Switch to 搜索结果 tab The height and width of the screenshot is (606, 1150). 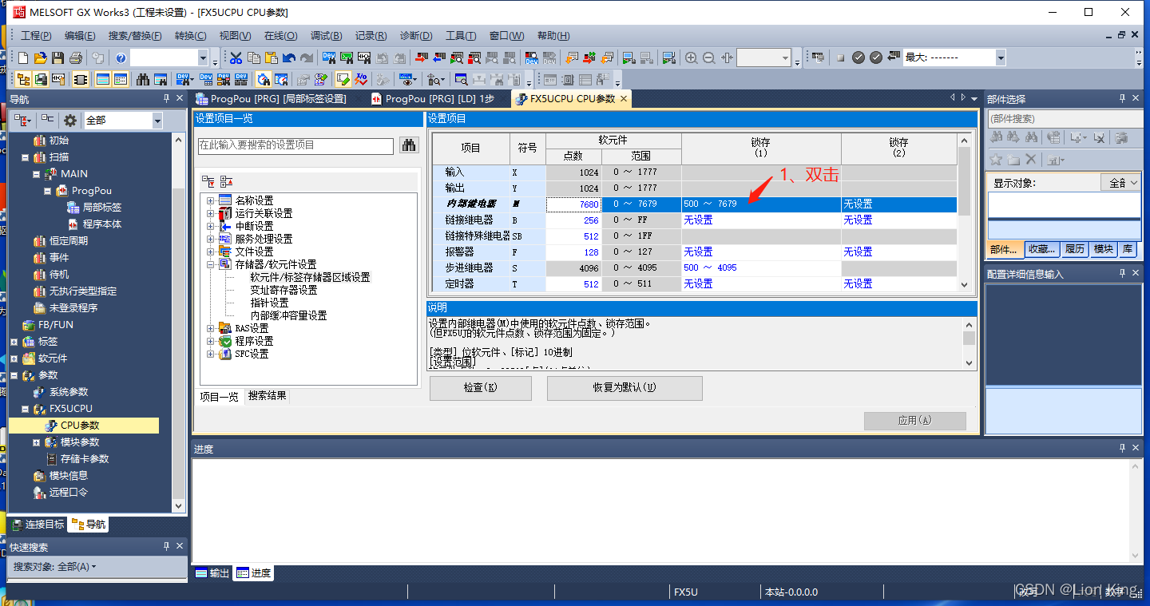[x=267, y=396]
